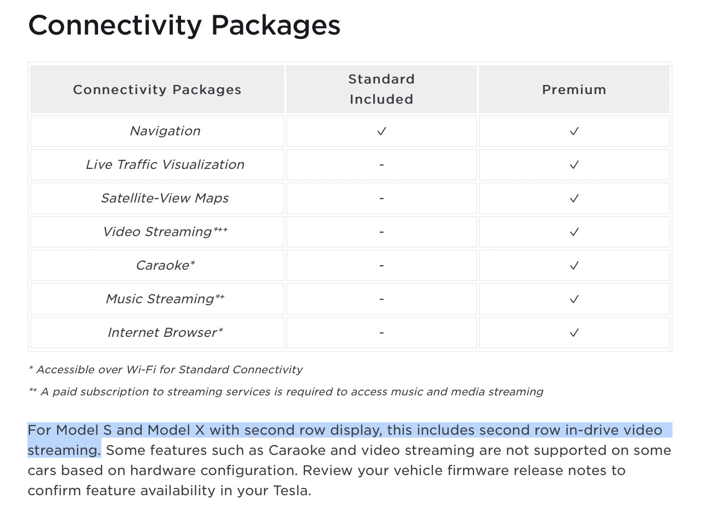Click Premium checkmark in Video Streaming row
The width and height of the screenshot is (708, 524).
point(574,232)
